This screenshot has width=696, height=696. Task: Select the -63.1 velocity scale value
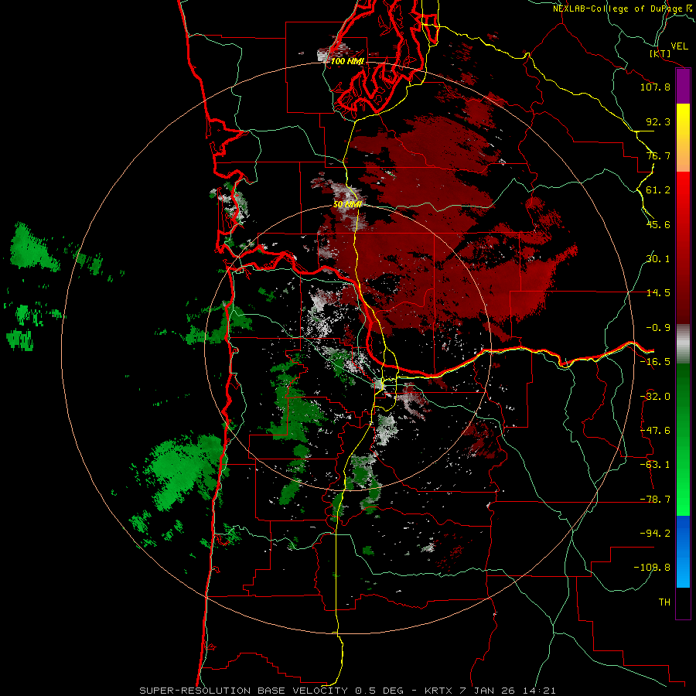tap(655, 465)
